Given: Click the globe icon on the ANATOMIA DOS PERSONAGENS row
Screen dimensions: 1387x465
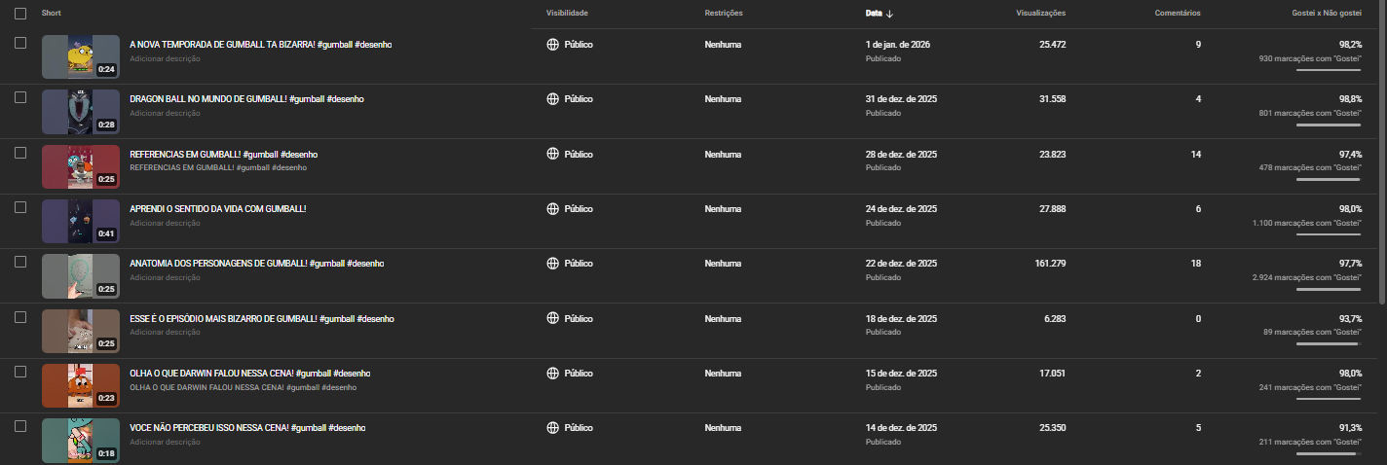Looking at the screenshot, I should (x=552, y=264).
